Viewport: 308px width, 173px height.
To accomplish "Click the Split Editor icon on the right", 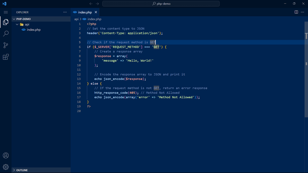I will 296,12.
